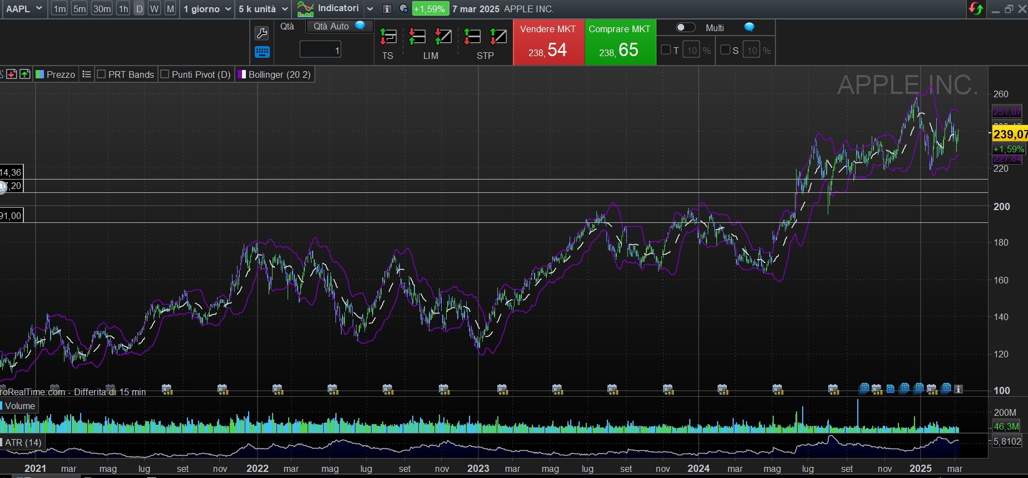Open the info icon in top bar

coord(388,9)
